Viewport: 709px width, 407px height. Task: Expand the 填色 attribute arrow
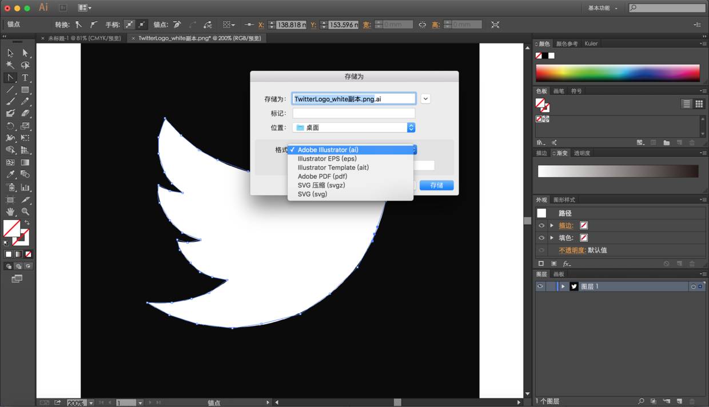552,238
